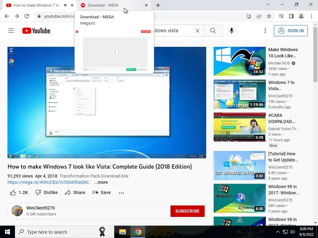Open the tab search dropdown chevron
The image size is (318, 238).
[x=268, y=4]
